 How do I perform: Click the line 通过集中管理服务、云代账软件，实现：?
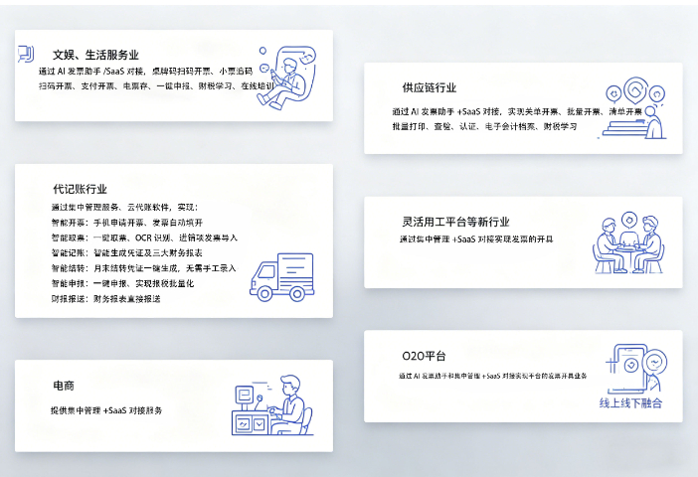coord(124,208)
